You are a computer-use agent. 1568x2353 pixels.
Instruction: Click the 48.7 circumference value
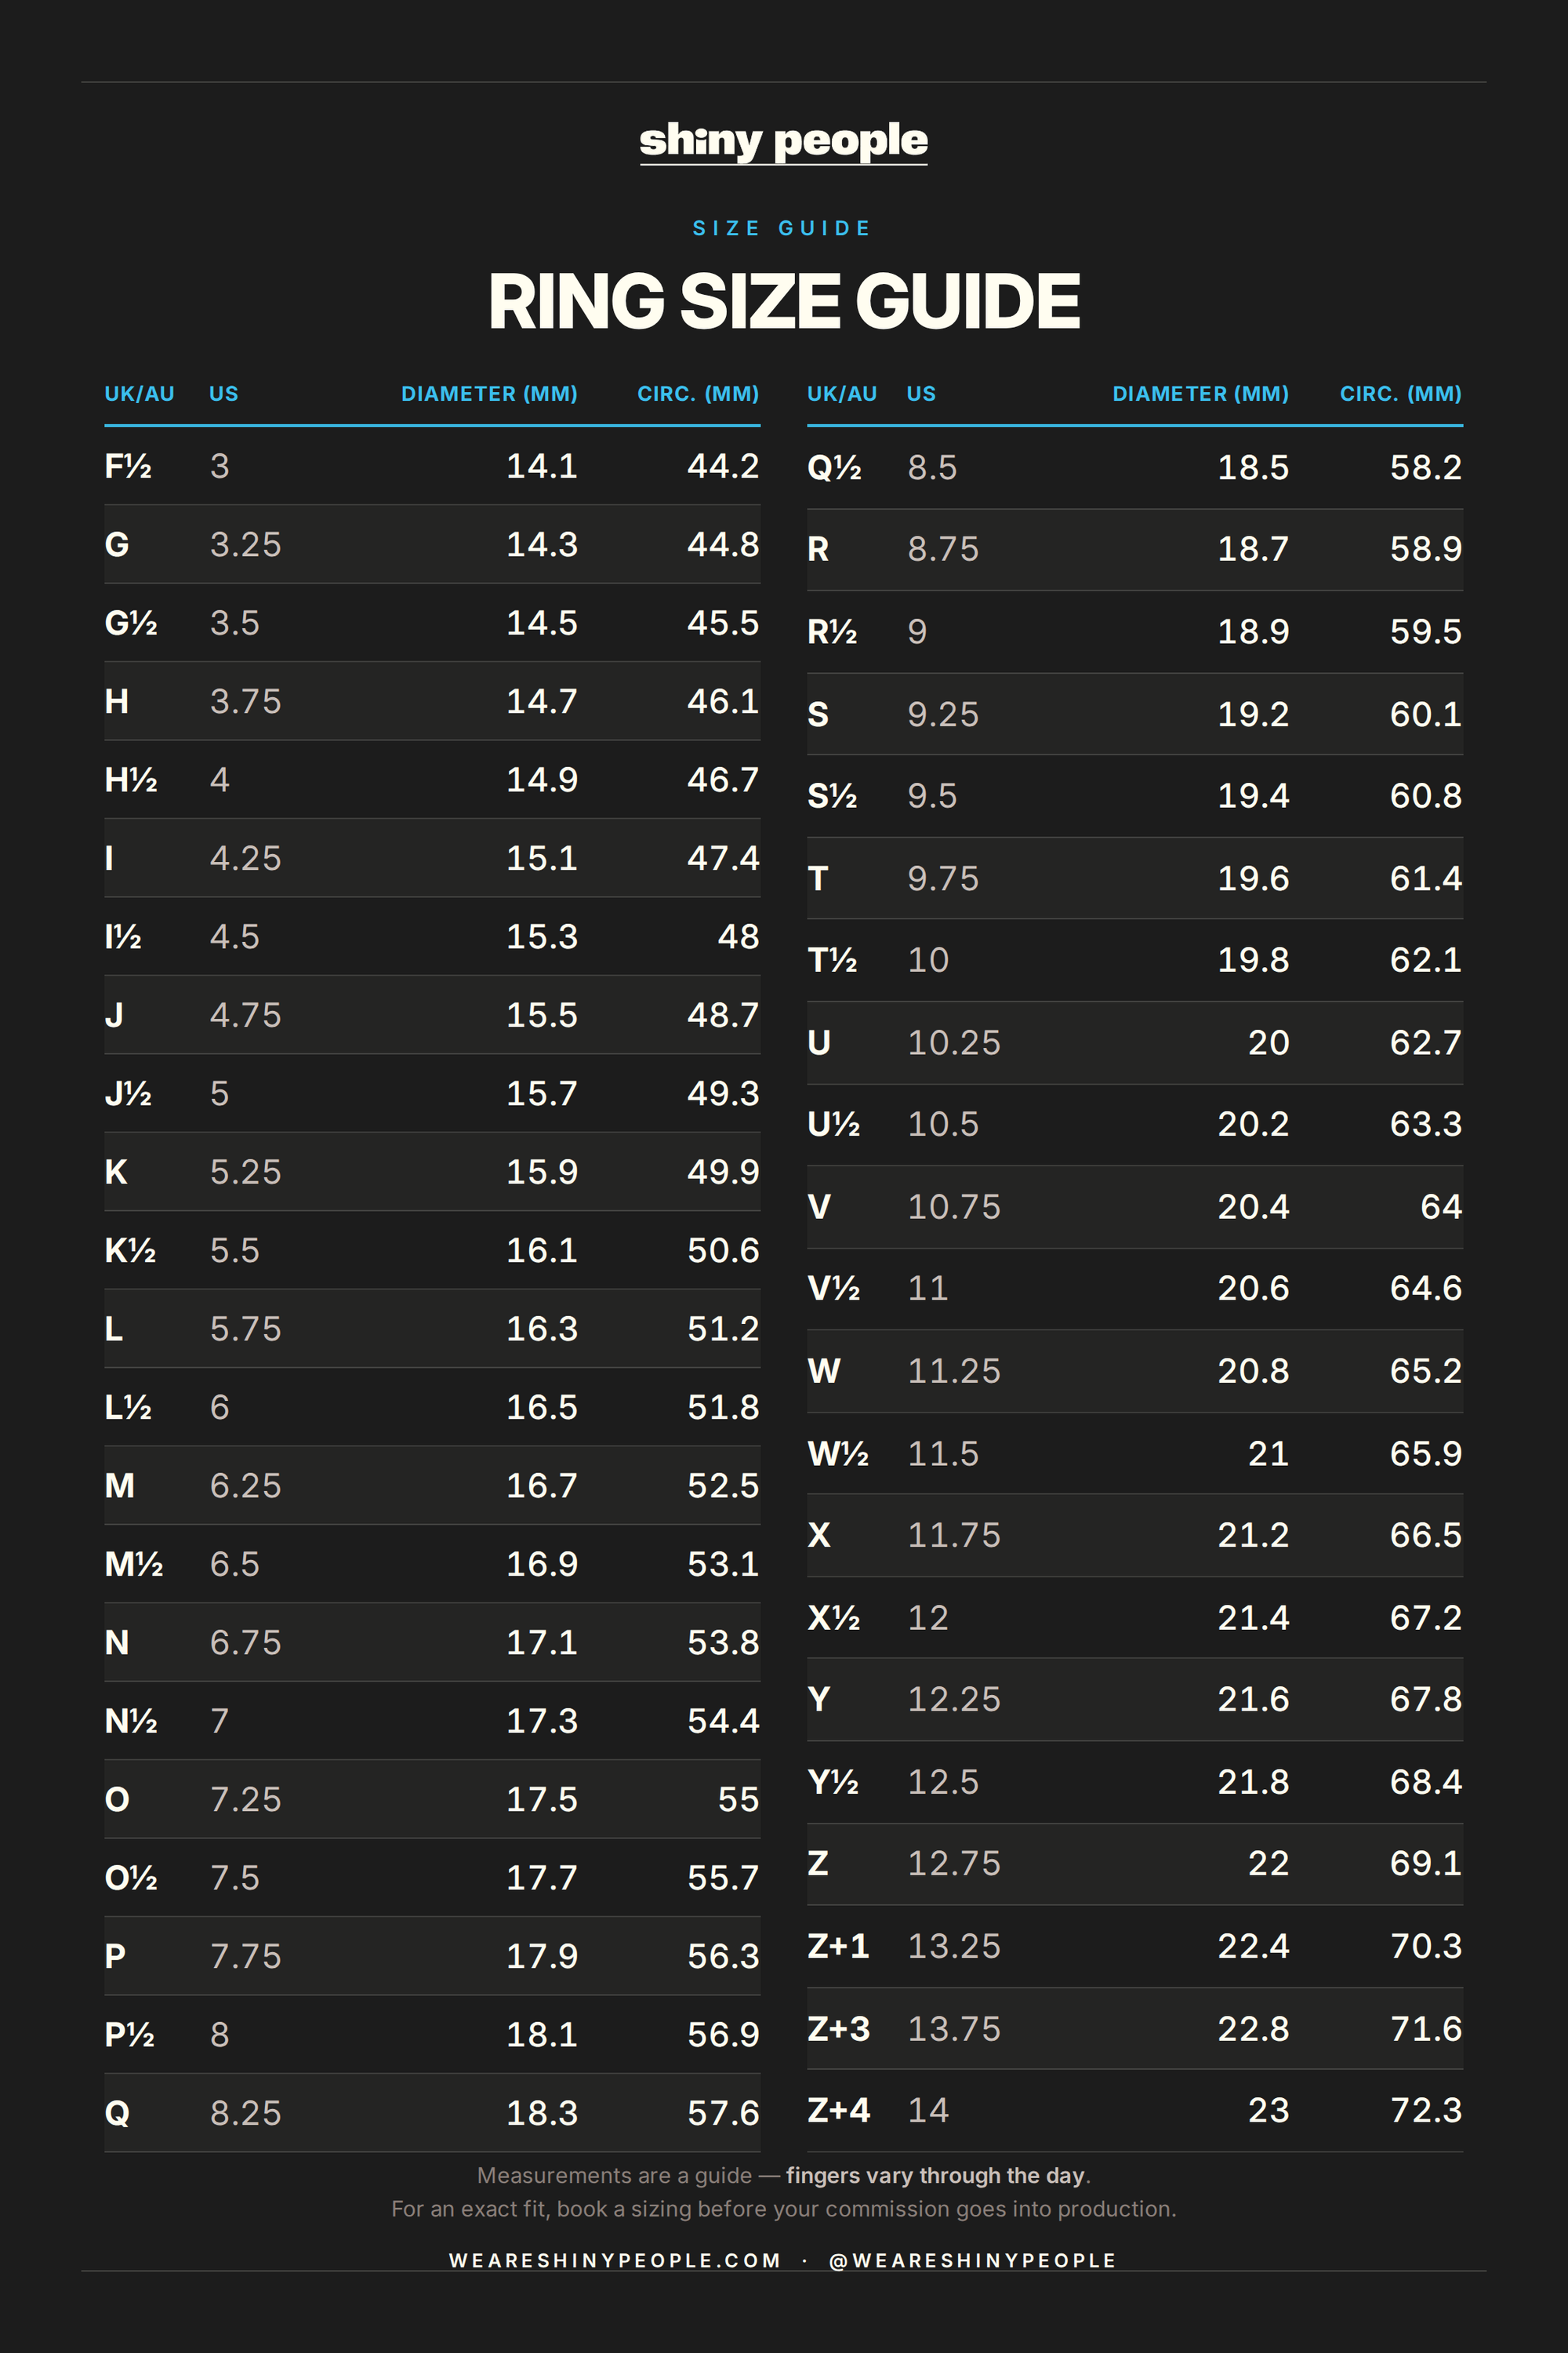coord(722,1014)
